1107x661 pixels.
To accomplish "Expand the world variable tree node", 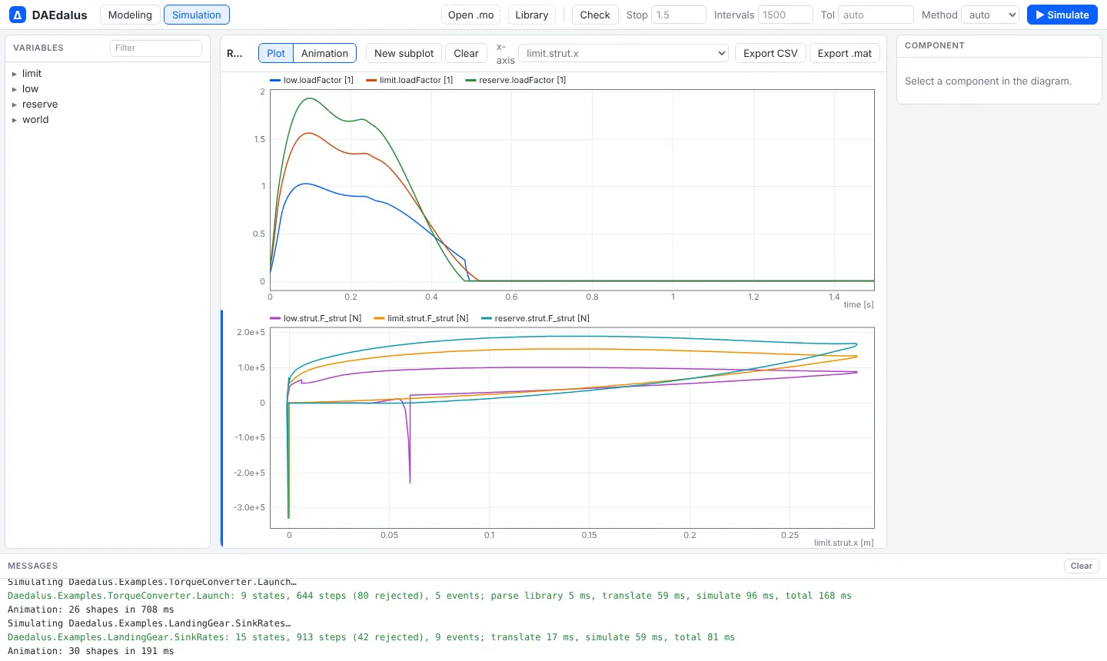I will coord(15,120).
